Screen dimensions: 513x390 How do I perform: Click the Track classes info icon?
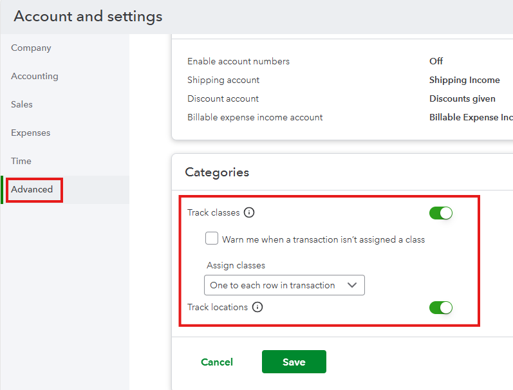click(250, 213)
